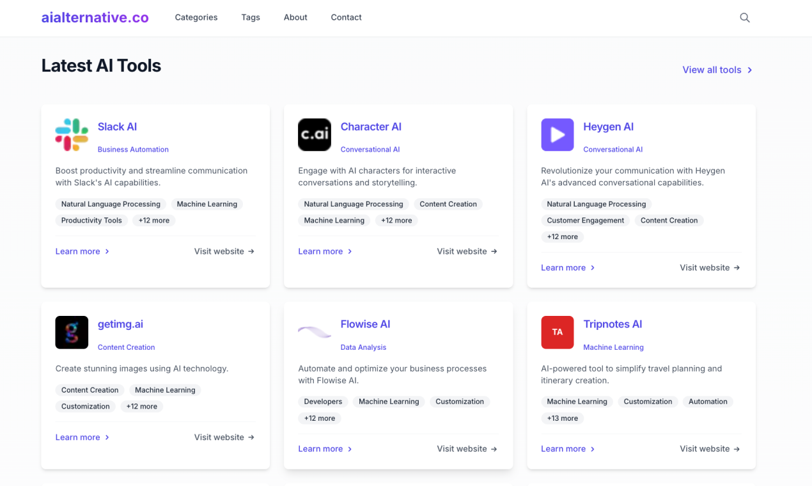This screenshot has height=486, width=812.
Task: Open the Tags menu item
Action: click(251, 17)
